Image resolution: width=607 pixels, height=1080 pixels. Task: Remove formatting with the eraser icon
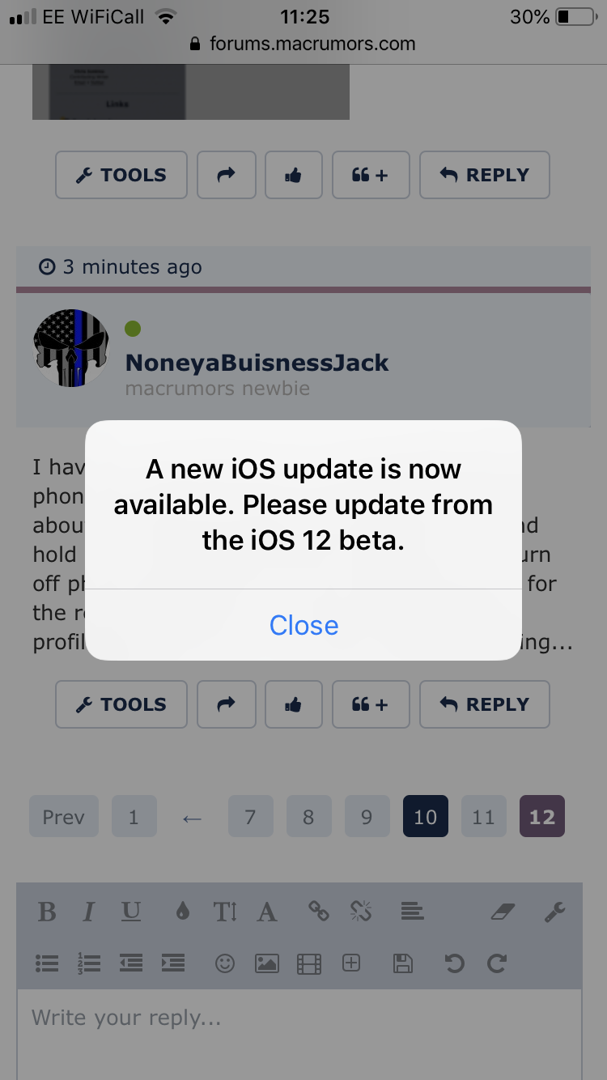click(x=503, y=912)
